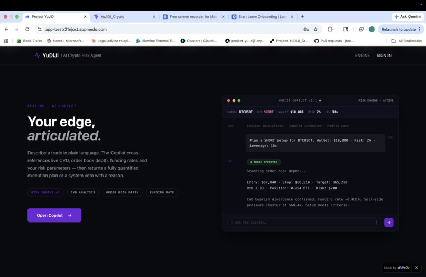Open ENGINE nav link
The width and height of the screenshot is (426, 277).
click(363, 56)
